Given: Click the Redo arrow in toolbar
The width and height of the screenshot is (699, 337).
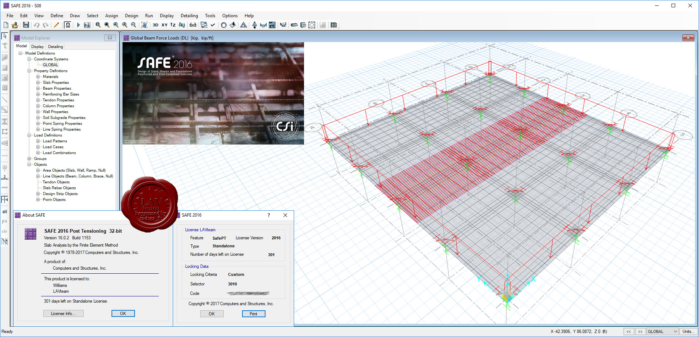Looking at the screenshot, I should 45,25.
